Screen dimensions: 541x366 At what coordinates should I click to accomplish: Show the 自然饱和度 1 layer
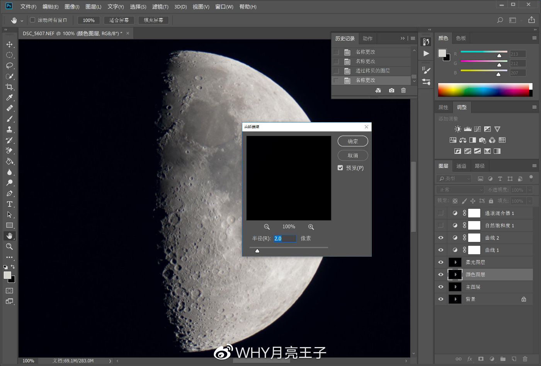[441, 225]
